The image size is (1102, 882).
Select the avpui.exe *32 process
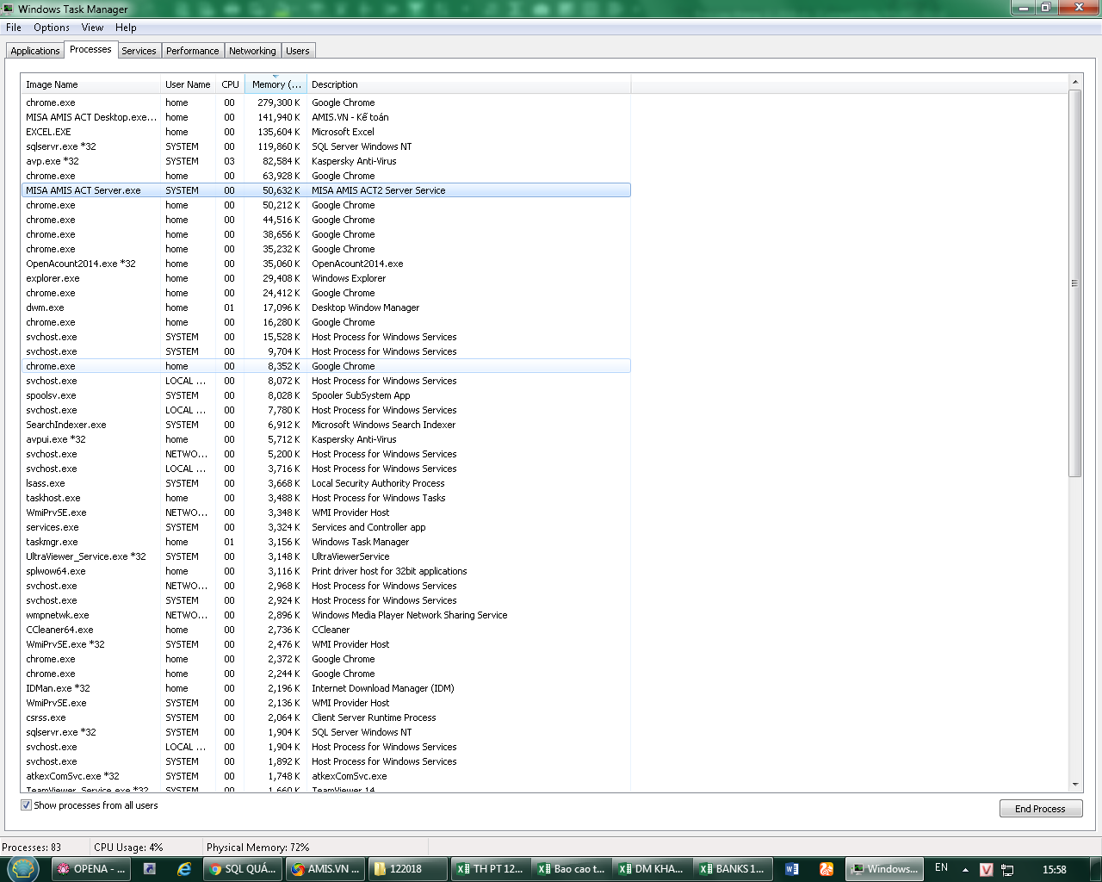[326, 439]
